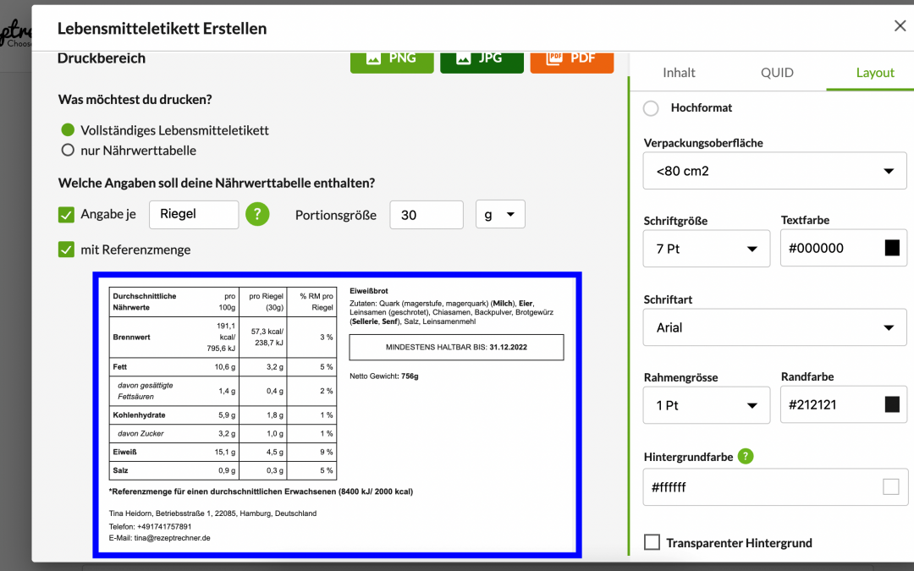Screen dimensions: 914x571
Task: Click the Randfarbe #212121 field
Action: 844,404
